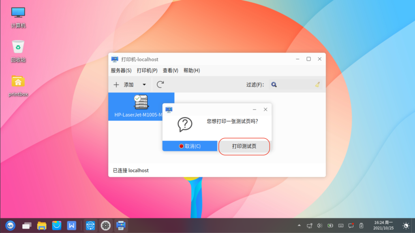The image size is (415, 233).
Task: Click the 已连接 localhost status text
Action: coord(131,170)
